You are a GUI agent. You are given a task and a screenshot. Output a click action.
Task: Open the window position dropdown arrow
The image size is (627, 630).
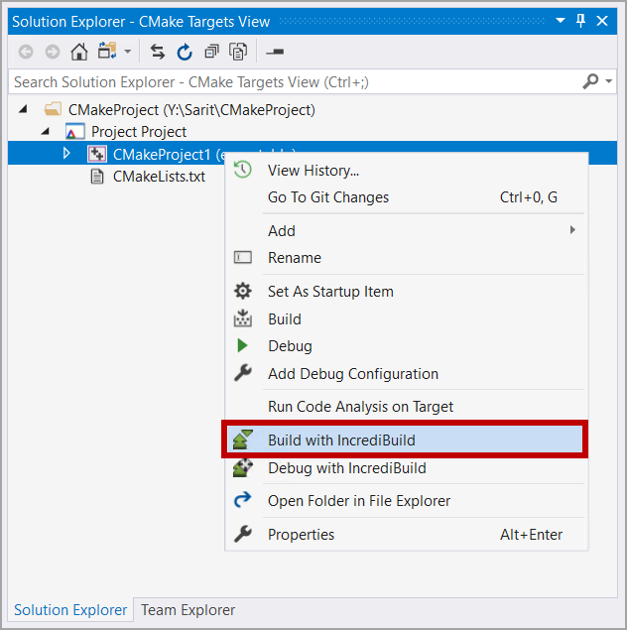pyautogui.click(x=560, y=20)
